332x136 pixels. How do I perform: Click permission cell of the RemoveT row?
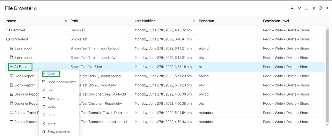[286, 30]
